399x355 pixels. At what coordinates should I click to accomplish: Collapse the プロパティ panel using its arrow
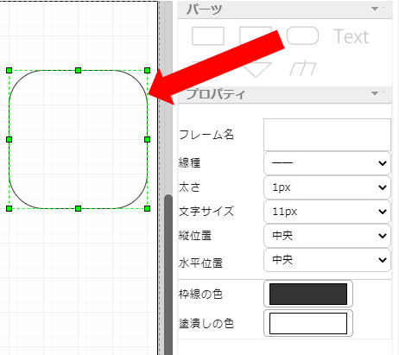tap(375, 93)
